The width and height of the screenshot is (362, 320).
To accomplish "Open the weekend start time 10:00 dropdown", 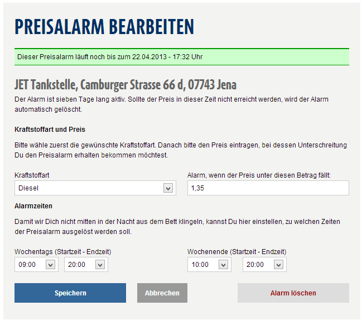I will 209,264.
